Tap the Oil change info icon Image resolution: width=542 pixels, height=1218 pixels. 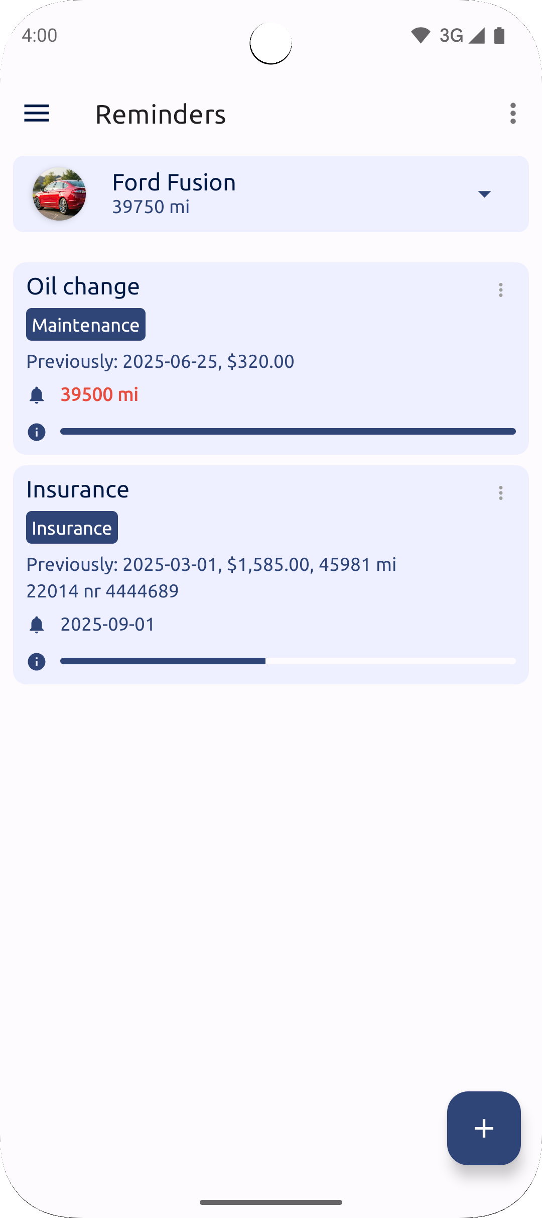click(x=37, y=432)
